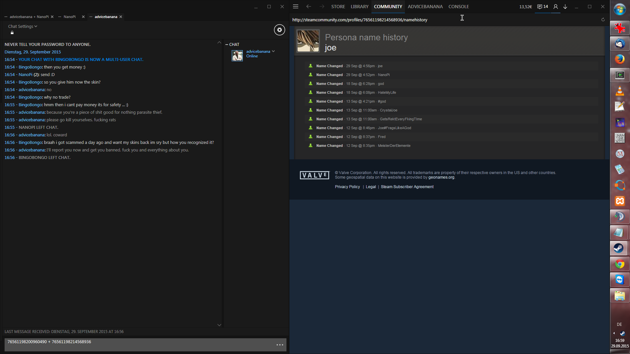Collapse the CHAT members group
Viewport: 630px width, 354px height.
click(x=227, y=44)
